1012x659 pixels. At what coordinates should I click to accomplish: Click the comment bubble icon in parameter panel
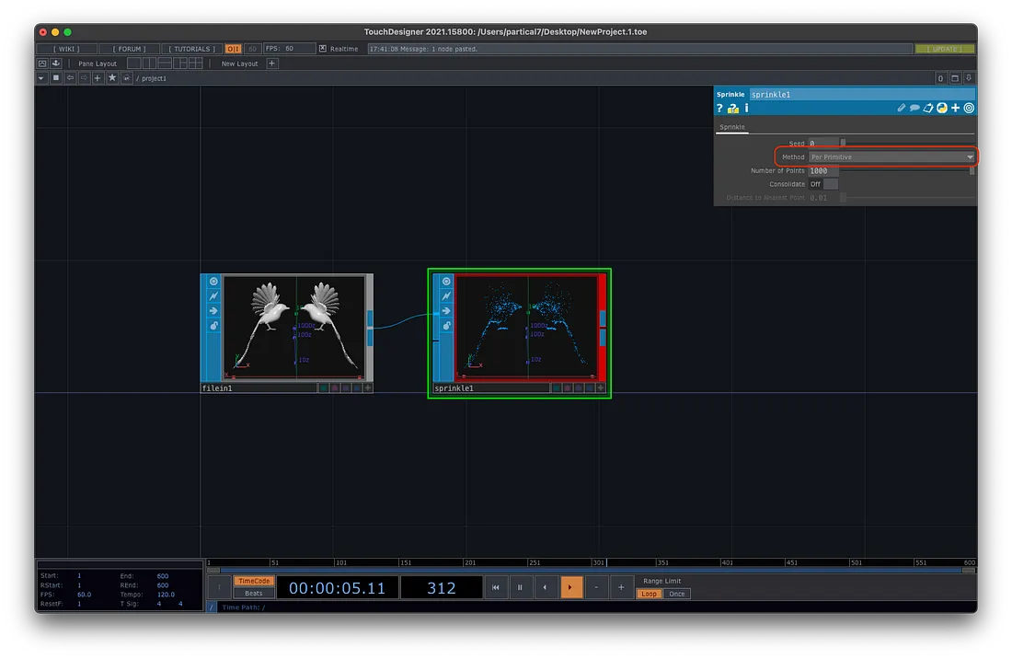click(914, 109)
